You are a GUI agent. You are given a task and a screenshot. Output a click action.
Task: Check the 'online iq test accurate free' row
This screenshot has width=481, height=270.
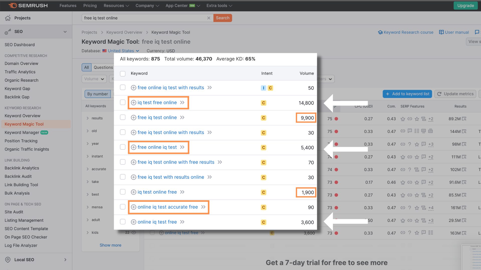123,207
